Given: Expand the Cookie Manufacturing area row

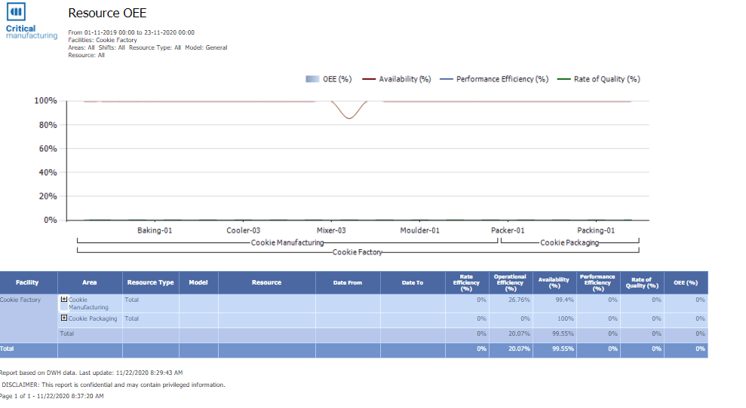Looking at the screenshot, I should click(x=64, y=300).
